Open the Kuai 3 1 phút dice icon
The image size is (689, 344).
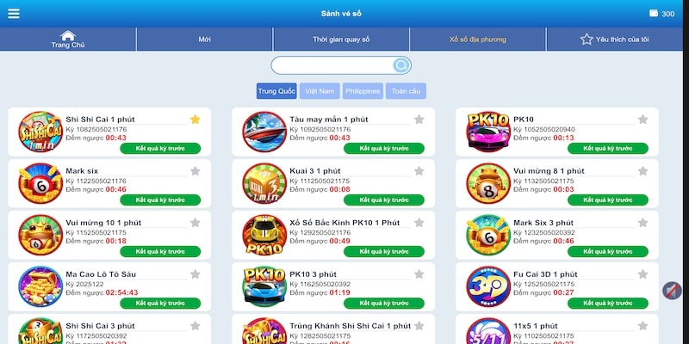point(264,183)
